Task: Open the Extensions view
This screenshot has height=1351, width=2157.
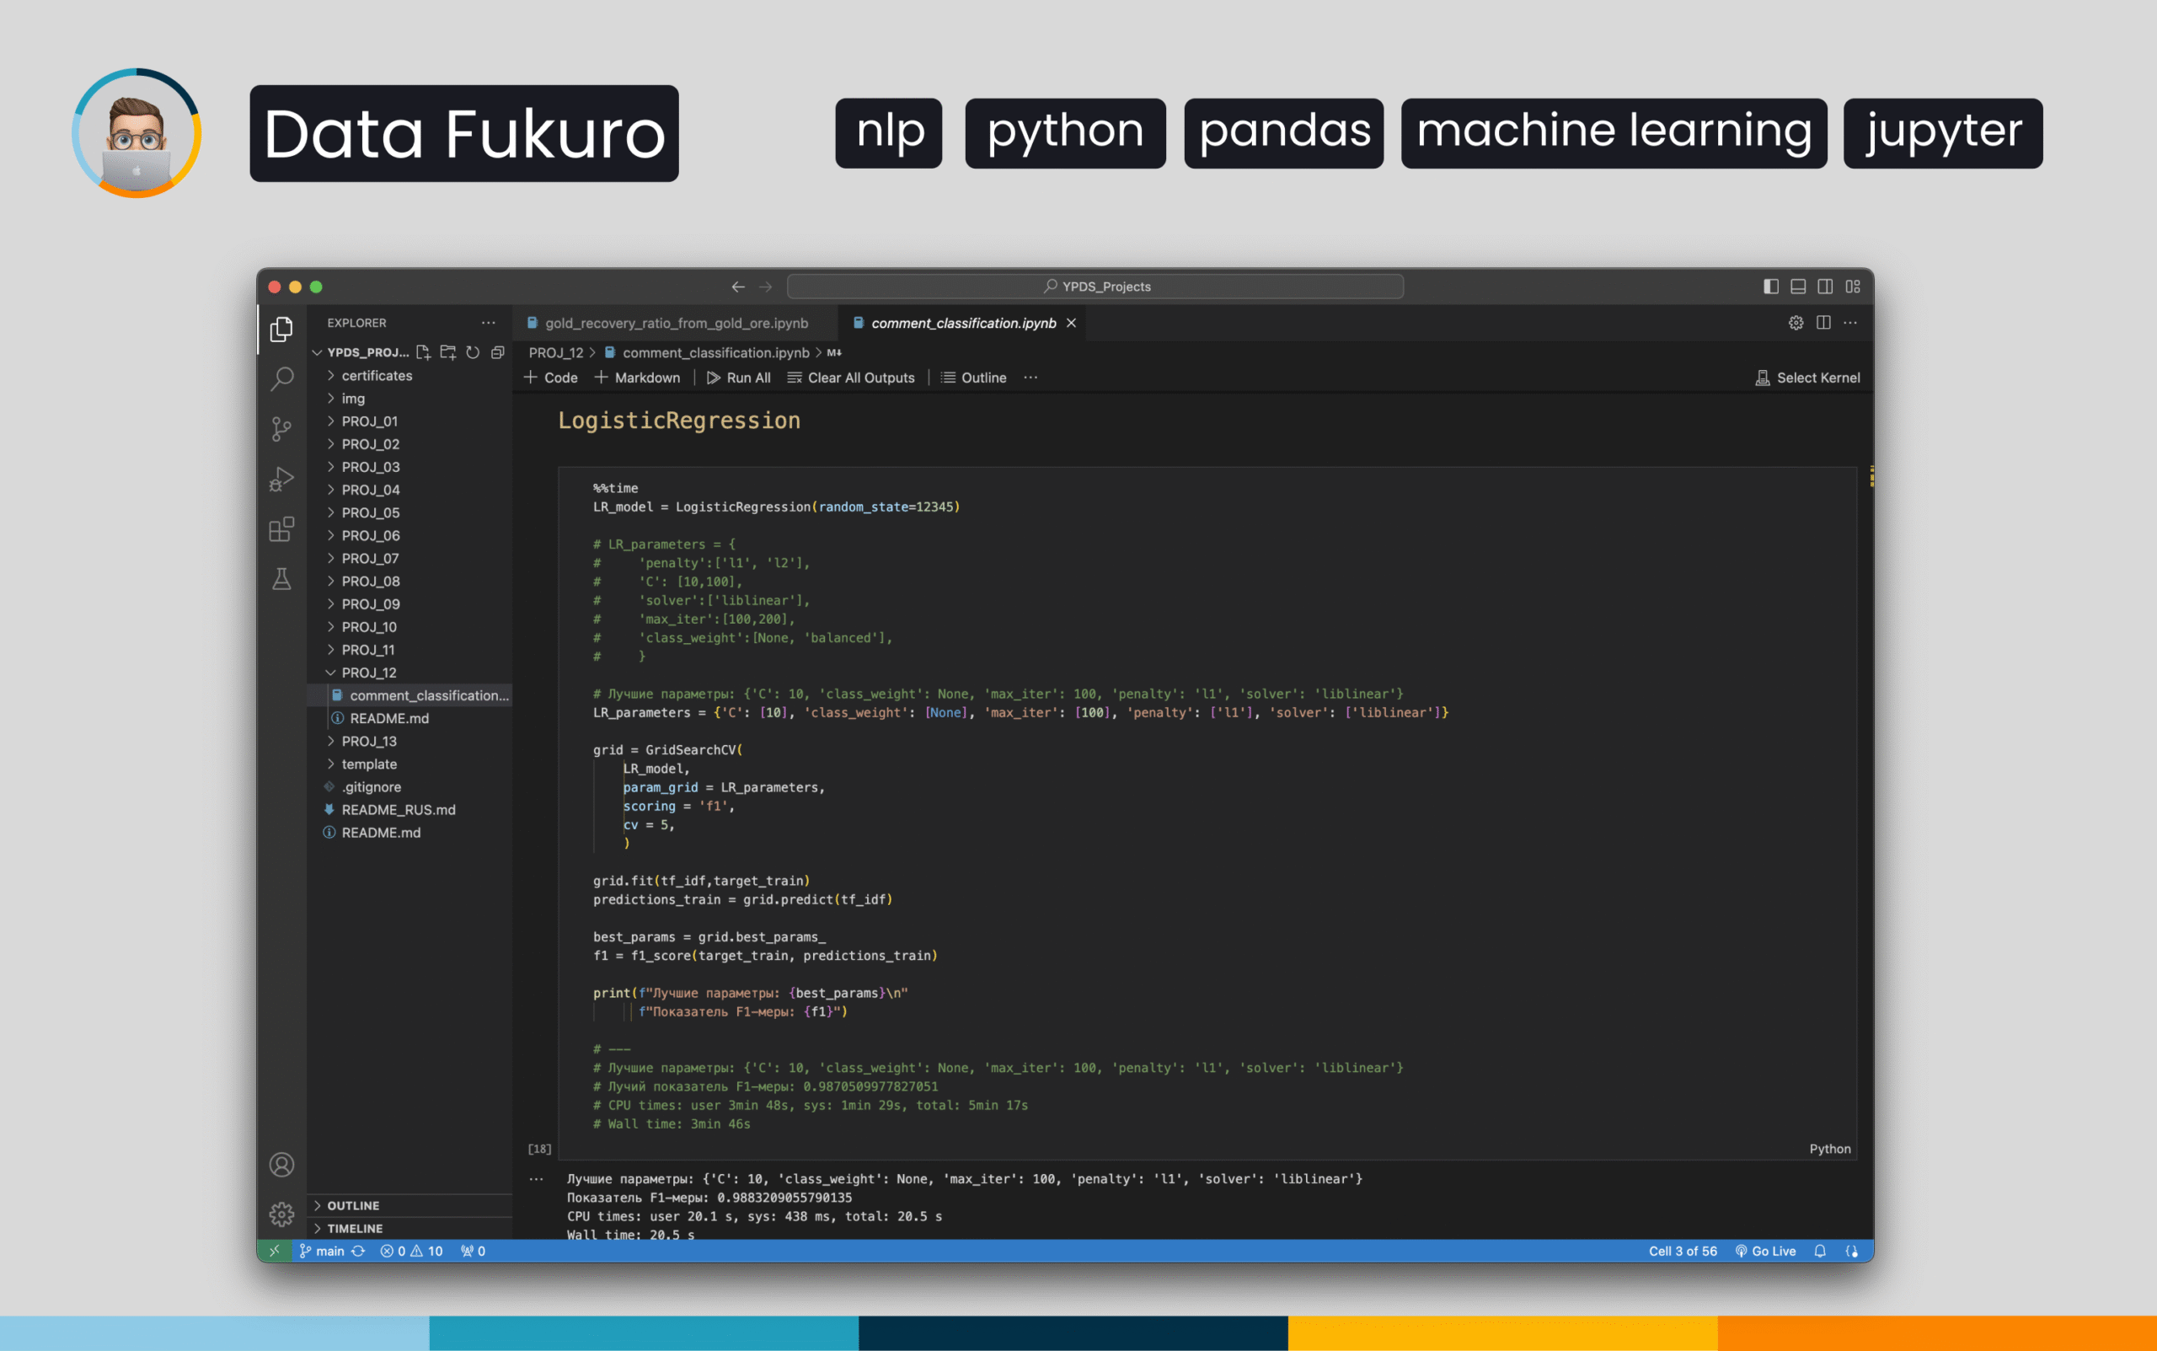Action: click(x=281, y=529)
